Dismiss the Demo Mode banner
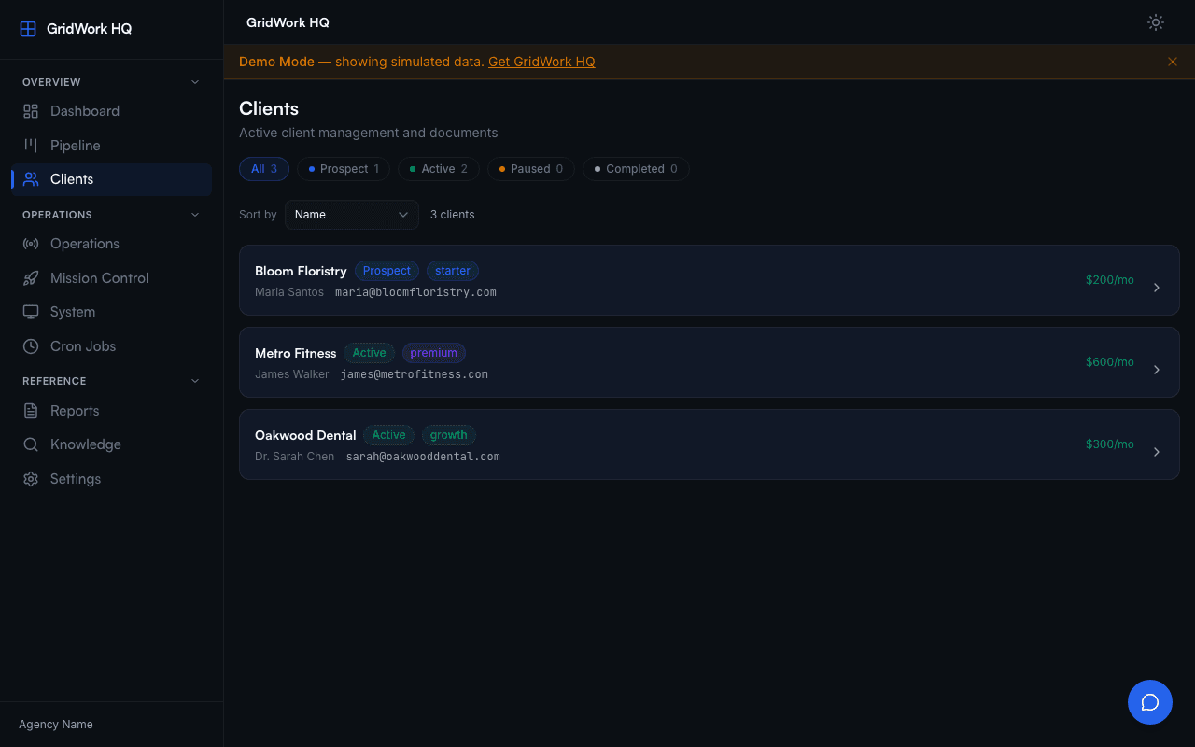1195x747 pixels. [x=1173, y=62]
